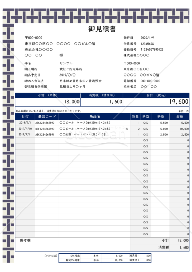This screenshot has height=272, width=192.
Task: Click the 単価 column header
Action: tap(160, 116)
